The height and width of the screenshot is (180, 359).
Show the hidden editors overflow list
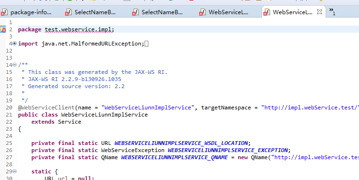click(x=332, y=11)
